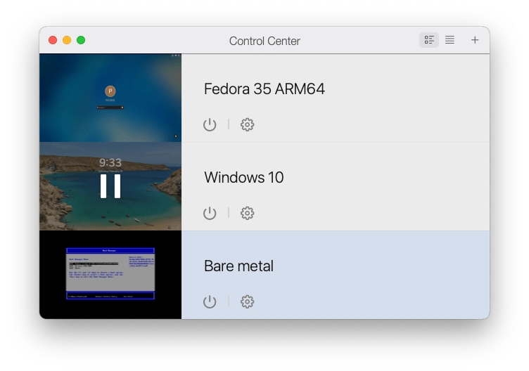Close the Control Center window
Viewport: 529px width, 371px height.
point(53,40)
